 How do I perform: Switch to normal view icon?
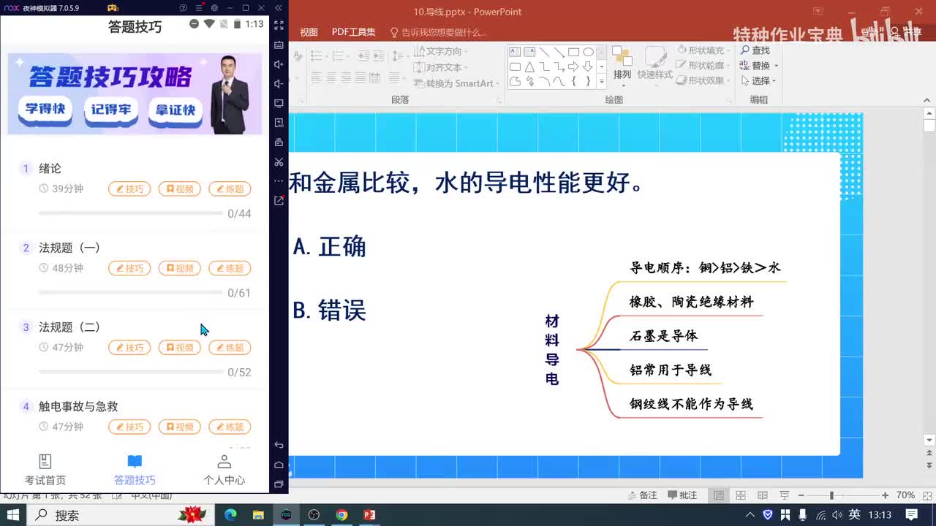pos(719,495)
